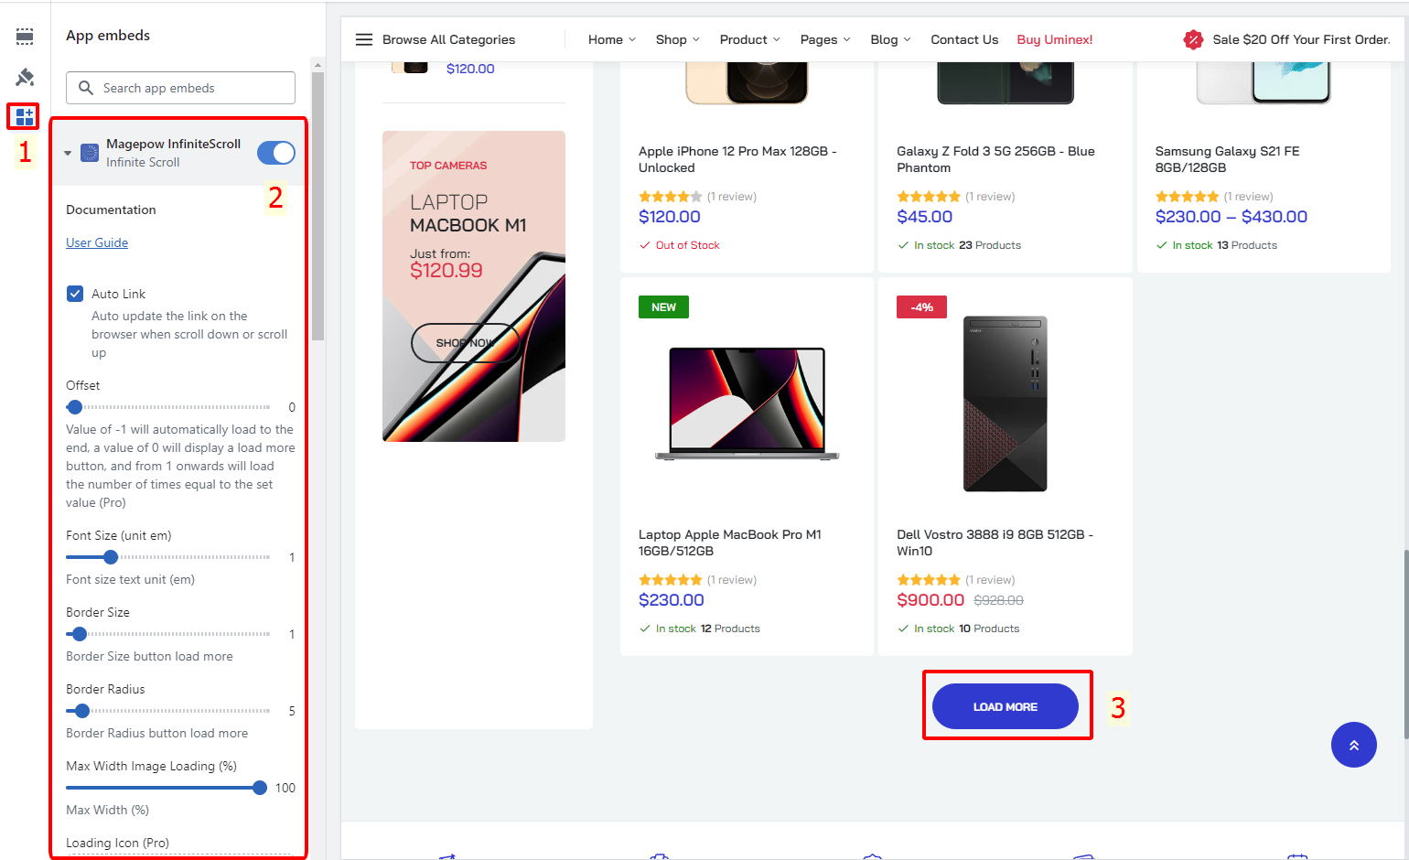
Task: Click the red sale discount badge icon
Action: coord(1193,39)
